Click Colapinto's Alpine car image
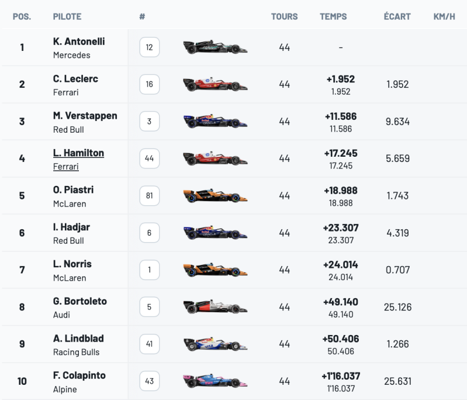Viewport: 467px width, 400px height. point(215,381)
